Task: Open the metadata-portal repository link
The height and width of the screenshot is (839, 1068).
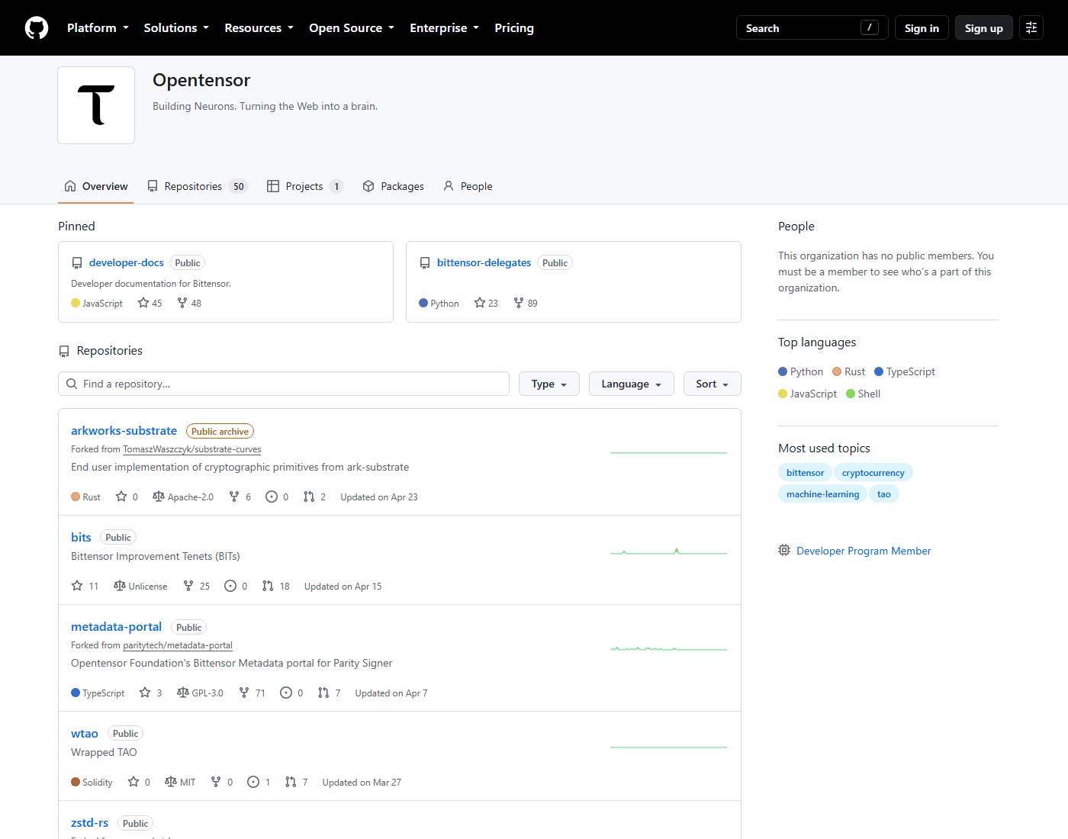Action: coord(116,627)
